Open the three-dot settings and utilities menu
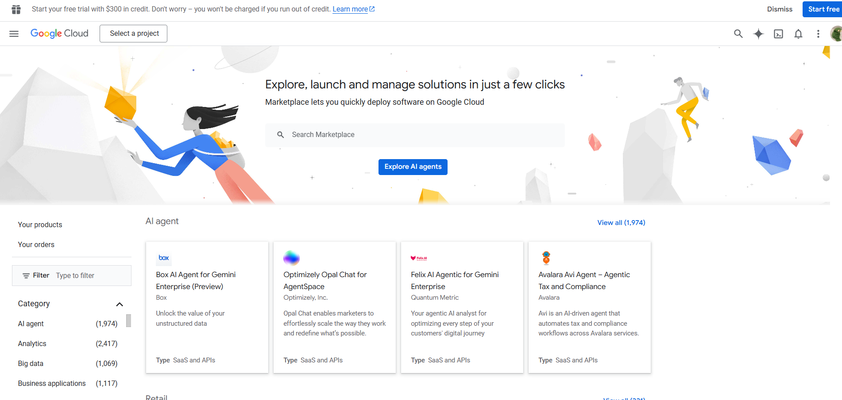 818,34
